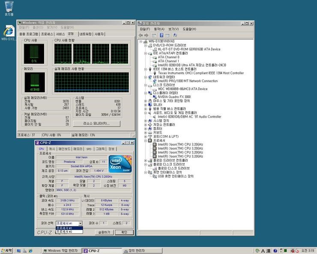
Task: Expand the 포트(COM & LPT) node
Action: pyautogui.click(x=145, y=136)
